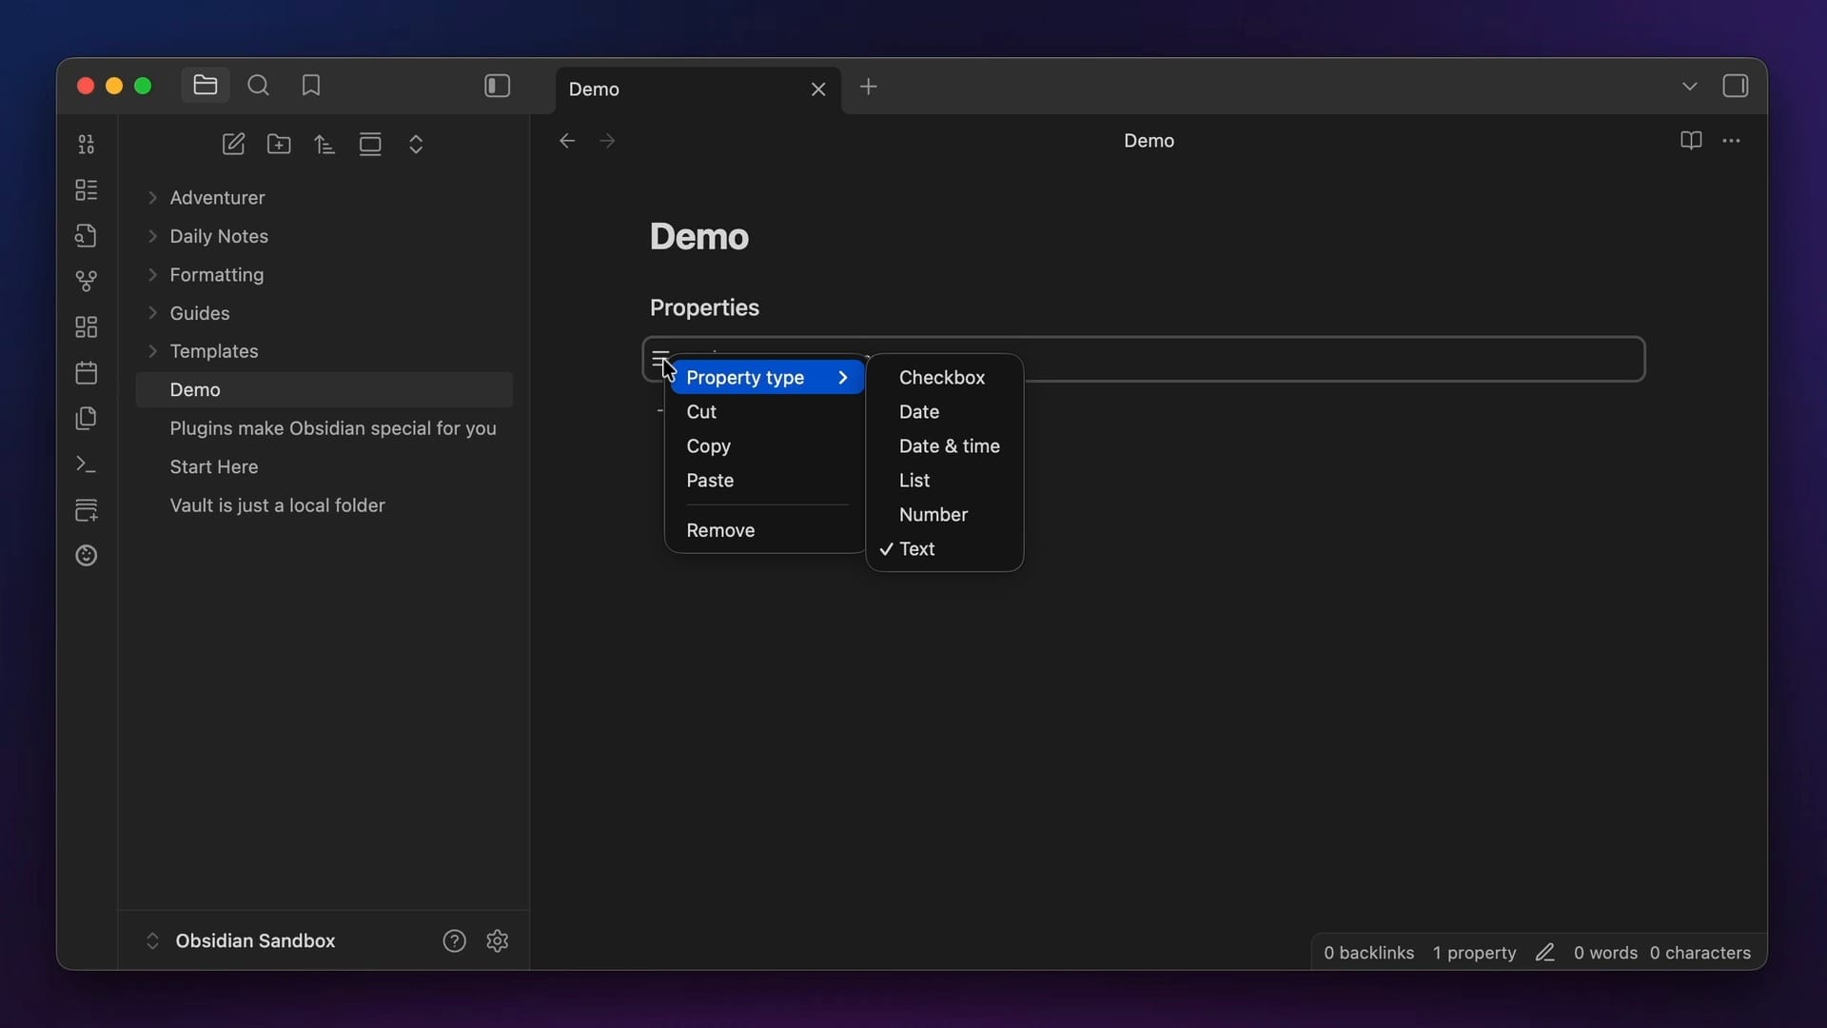Expand the Adventurer folder
This screenshot has width=1827, height=1028.
(217, 198)
